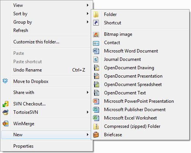Click the TortoiseSVN turtle icon
Screen dimensions: 191x153
pyautogui.click(x=5, y=112)
